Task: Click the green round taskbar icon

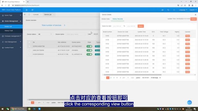Action: (x=29, y=109)
